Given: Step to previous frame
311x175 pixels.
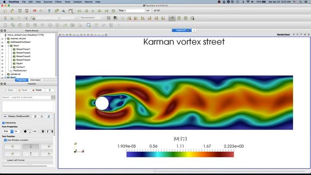Looking at the screenshot, I should pos(86,11).
